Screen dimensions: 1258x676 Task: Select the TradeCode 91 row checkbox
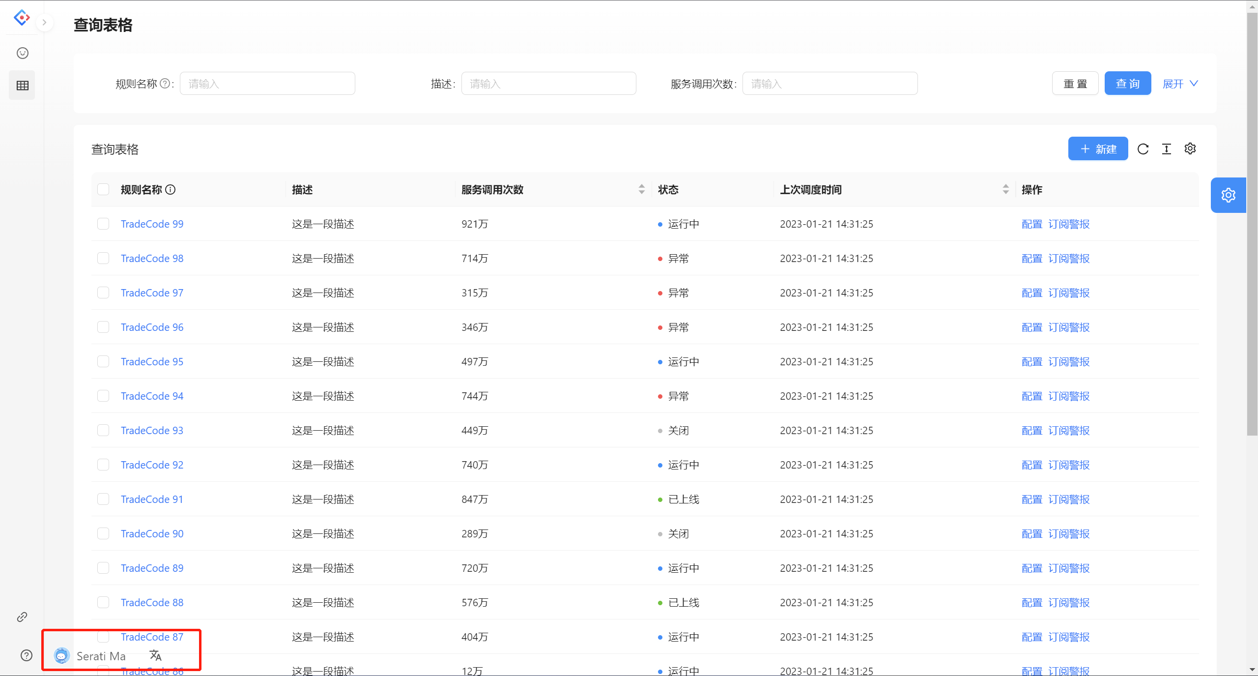tap(103, 499)
